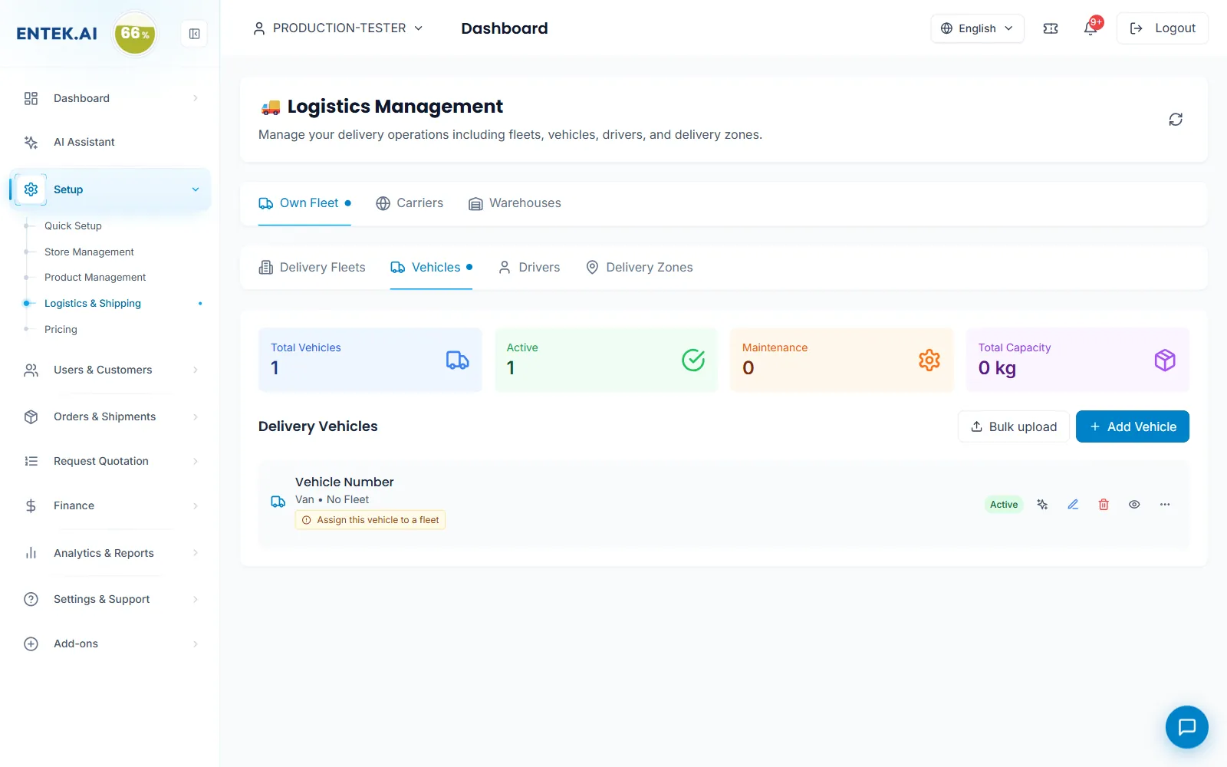Open the notifications bell
1227x767 pixels.
coord(1090,28)
